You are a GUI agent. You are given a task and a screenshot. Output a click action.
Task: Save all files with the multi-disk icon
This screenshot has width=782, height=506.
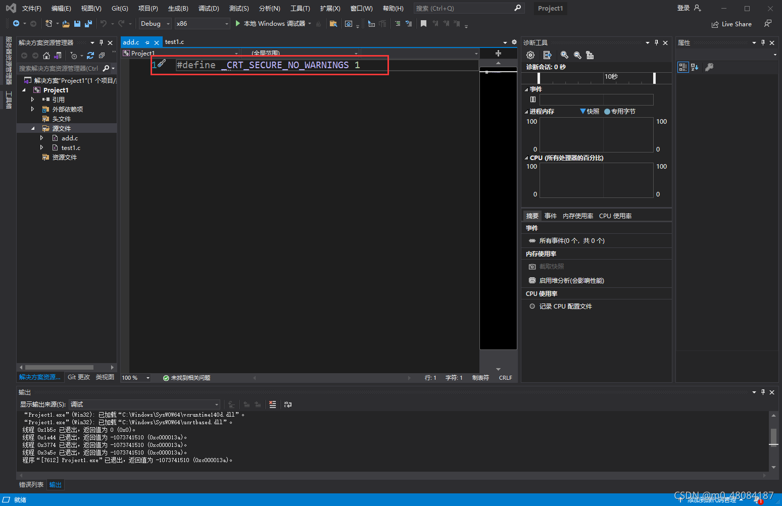point(88,24)
